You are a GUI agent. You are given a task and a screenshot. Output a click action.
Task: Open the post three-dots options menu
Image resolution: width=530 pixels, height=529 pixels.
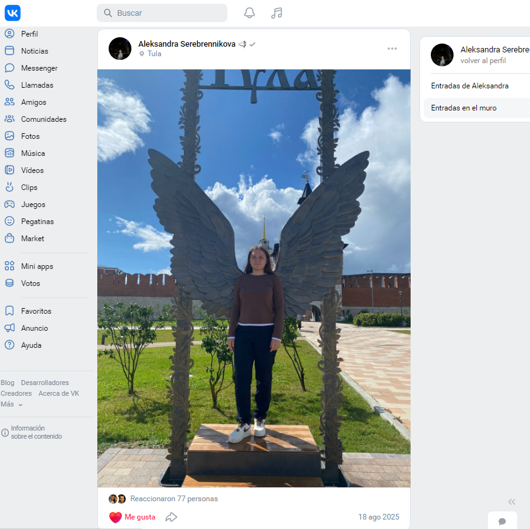pyautogui.click(x=392, y=49)
